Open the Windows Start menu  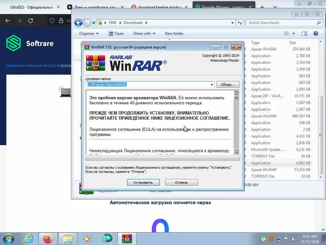tap(9, 239)
